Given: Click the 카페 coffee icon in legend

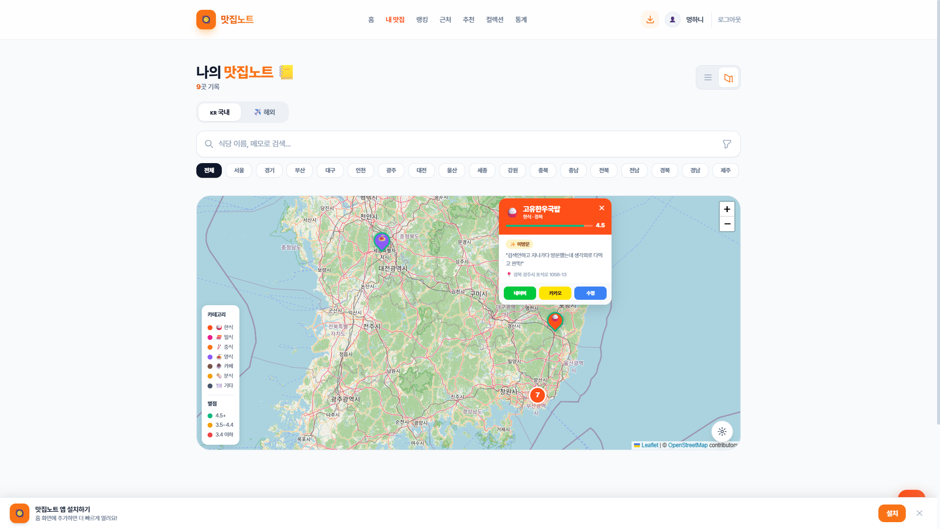Looking at the screenshot, I should pyautogui.click(x=219, y=366).
